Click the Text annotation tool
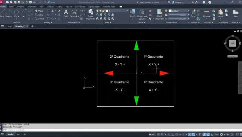 tap(66, 13)
